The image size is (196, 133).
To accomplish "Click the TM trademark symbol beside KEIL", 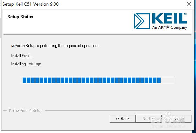I will [185, 14].
